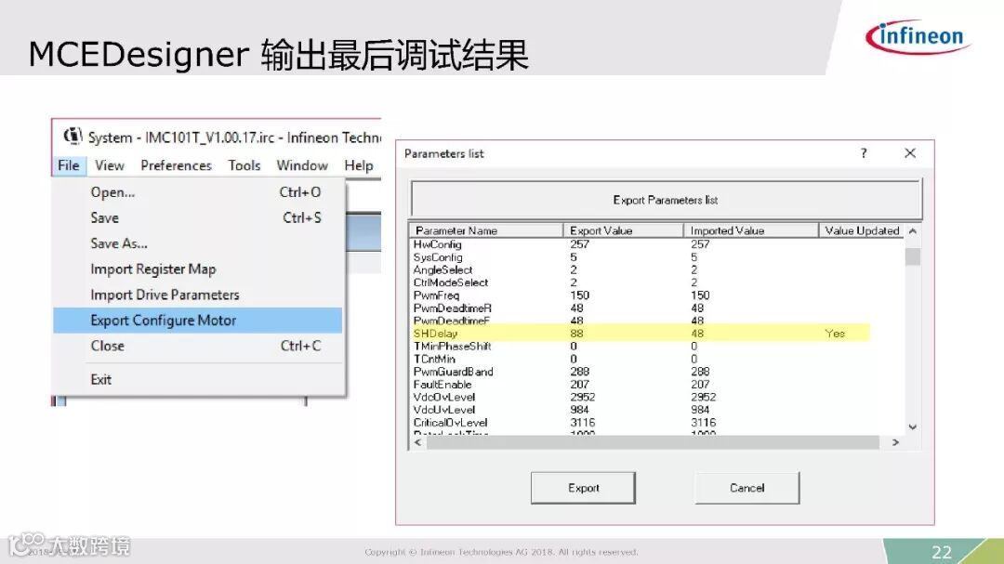Select Export Configure Motor entry
This screenshot has width=1004, height=564.
tap(197, 320)
